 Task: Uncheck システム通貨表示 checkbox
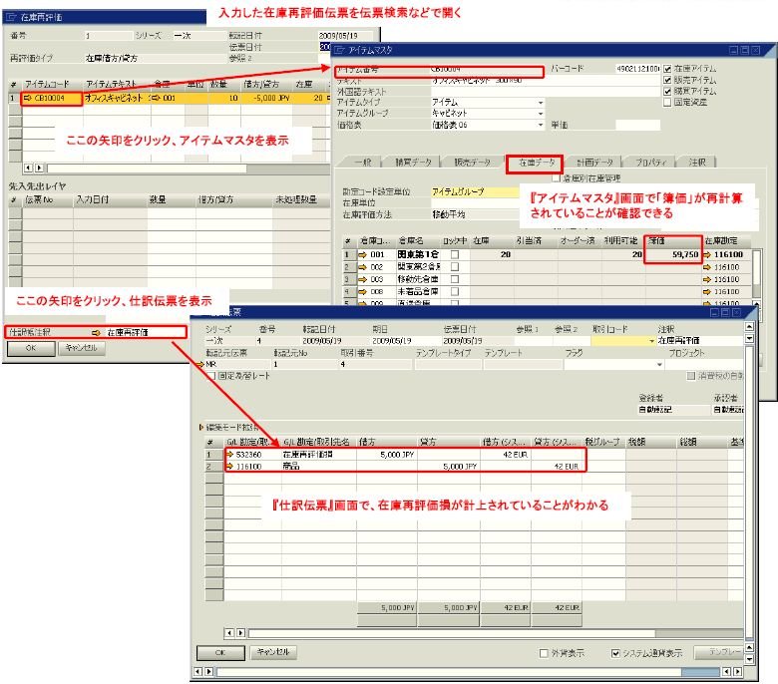(x=616, y=653)
